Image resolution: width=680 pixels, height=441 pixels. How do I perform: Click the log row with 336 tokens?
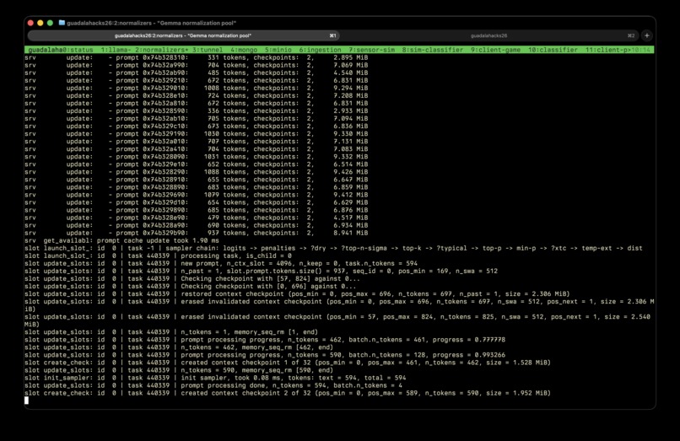coord(196,110)
